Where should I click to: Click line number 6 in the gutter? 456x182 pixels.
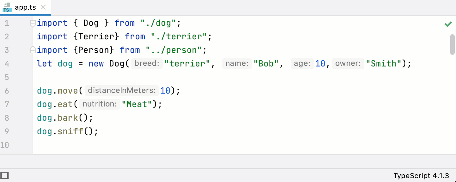click(7, 91)
